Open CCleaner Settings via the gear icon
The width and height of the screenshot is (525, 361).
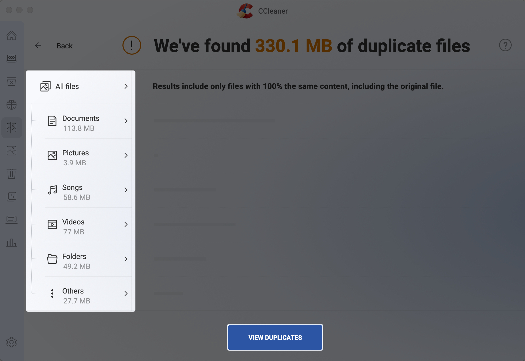click(12, 342)
